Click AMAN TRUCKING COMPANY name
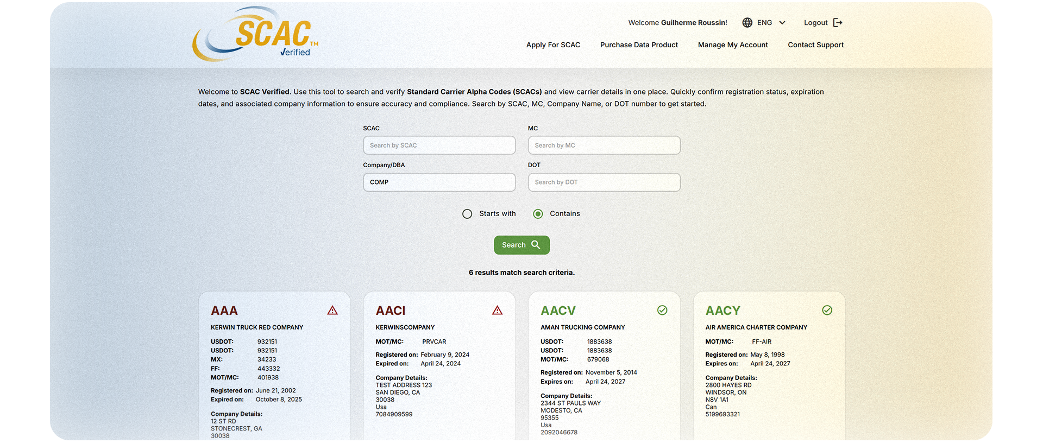This screenshot has height=443, width=1043. click(x=582, y=327)
